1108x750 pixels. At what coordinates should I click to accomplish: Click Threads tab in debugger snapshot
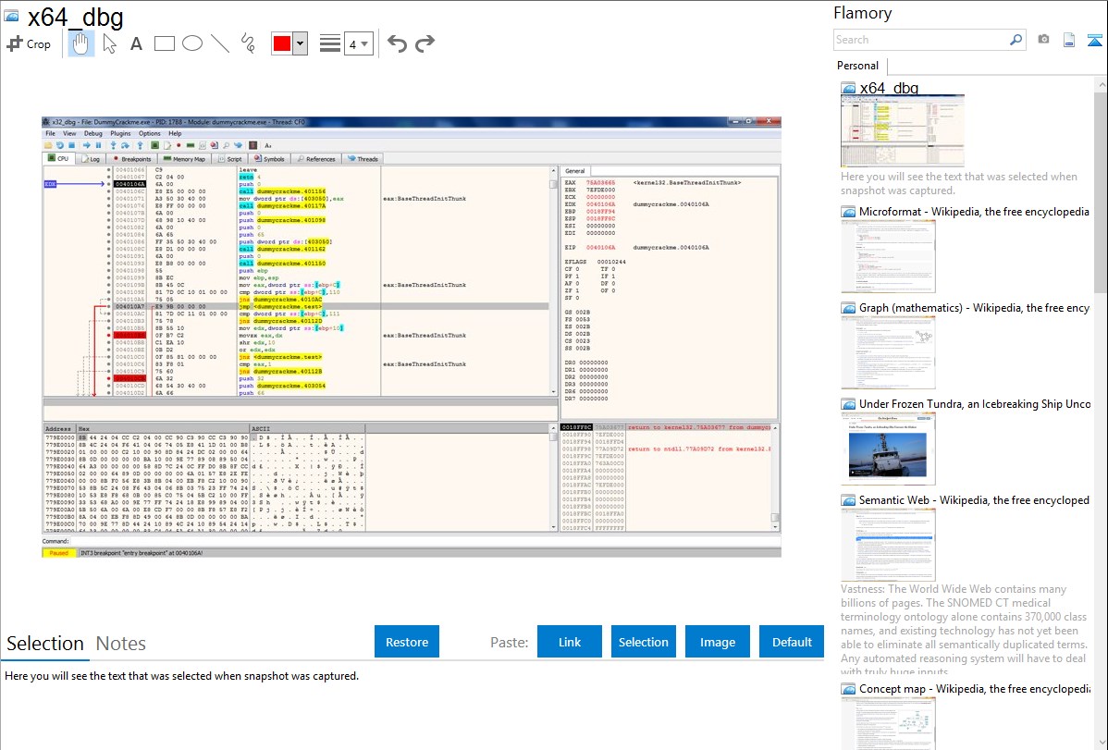(x=363, y=158)
